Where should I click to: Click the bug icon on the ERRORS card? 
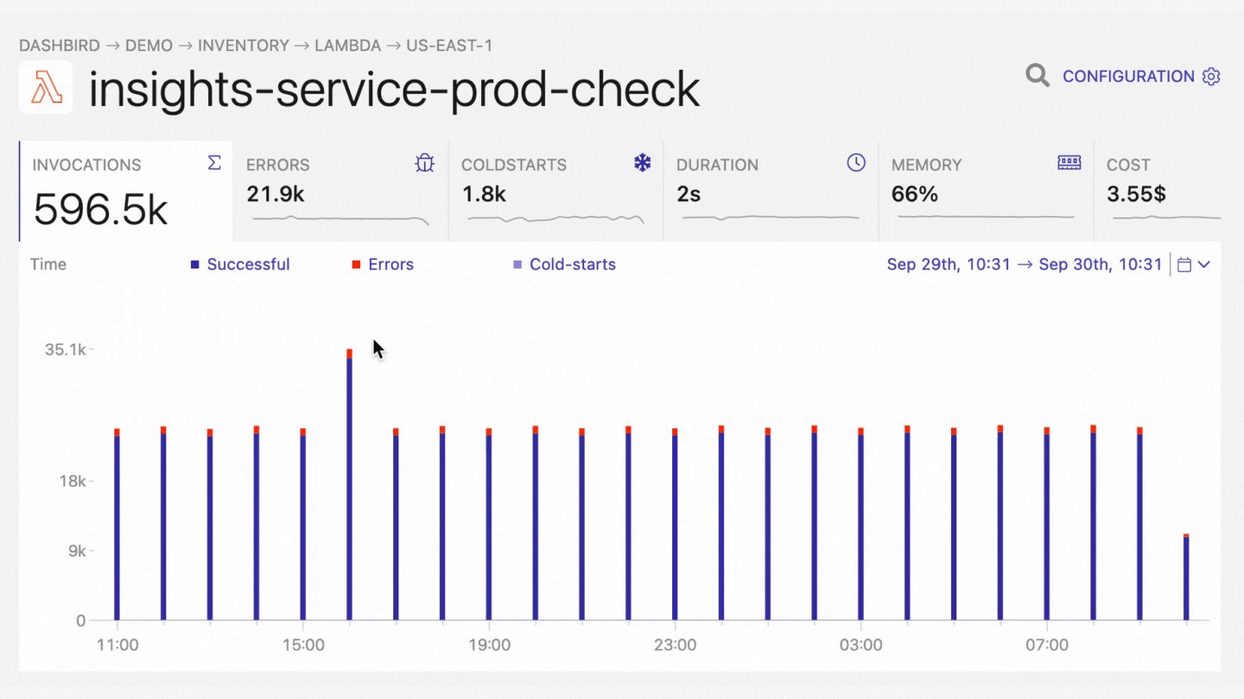424,162
